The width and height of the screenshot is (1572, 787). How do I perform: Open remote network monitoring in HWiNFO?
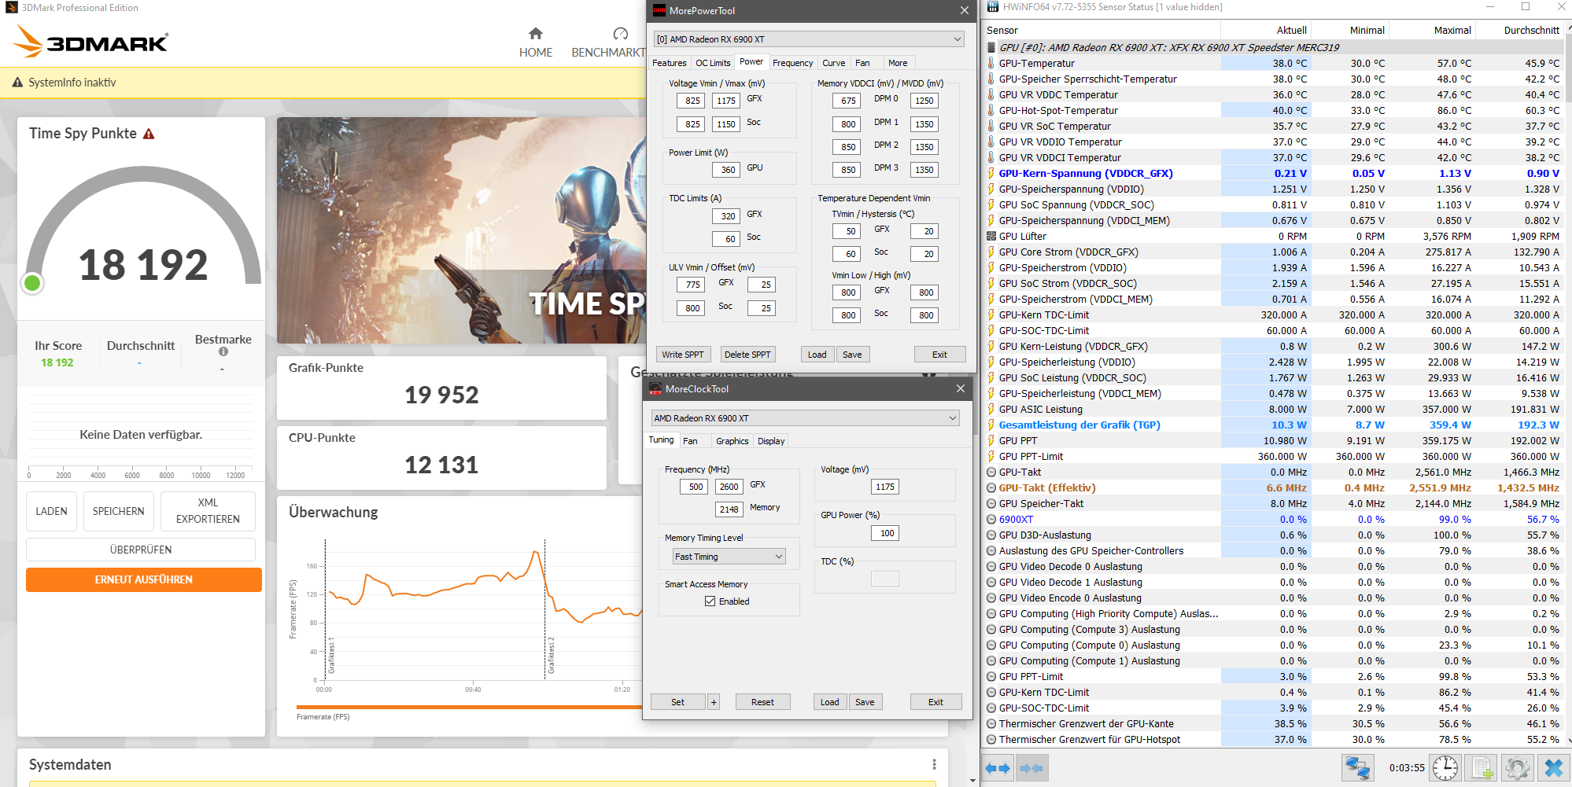[x=1357, y=768]
